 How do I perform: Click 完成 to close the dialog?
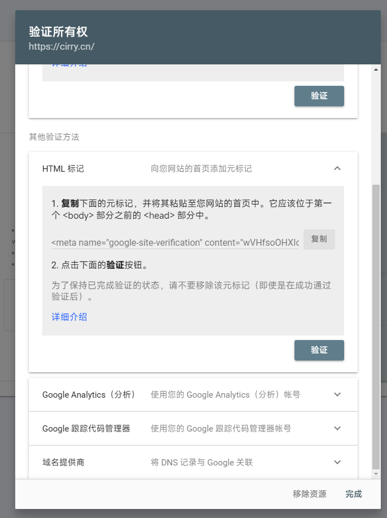click(x=354, y=494)
